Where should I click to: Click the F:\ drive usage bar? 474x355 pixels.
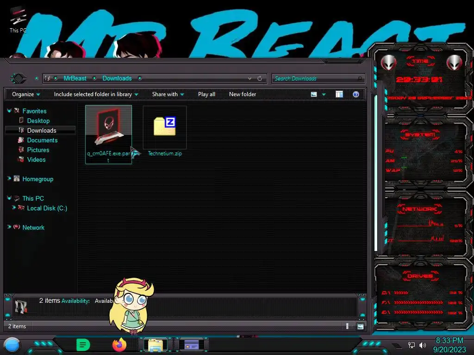click(x=418, y=302)
